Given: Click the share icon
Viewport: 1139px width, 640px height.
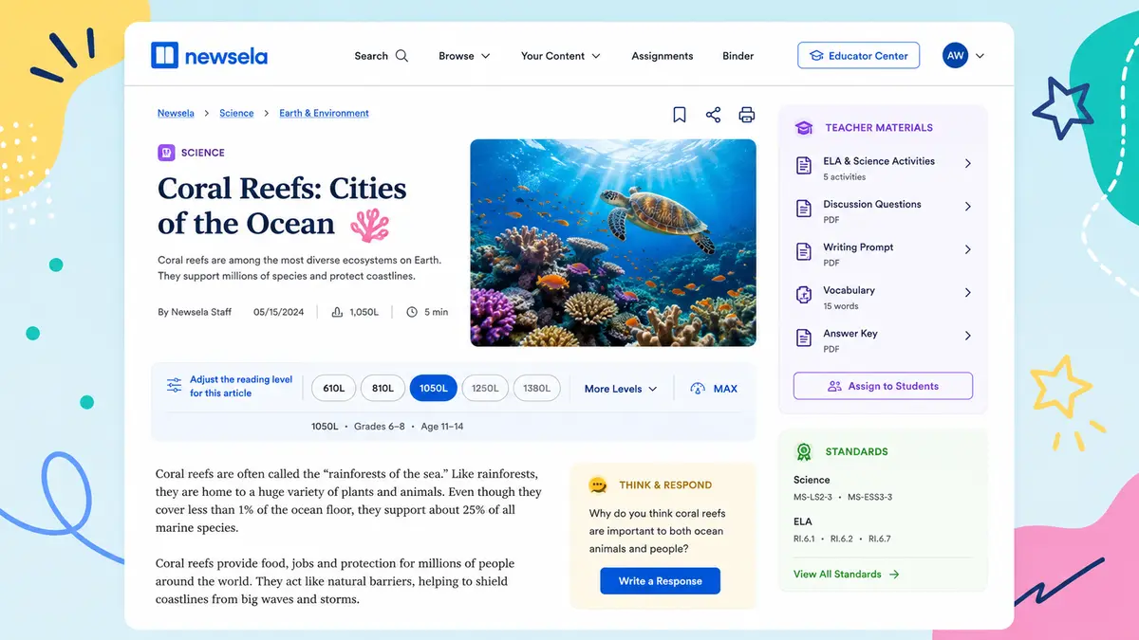Looking at the screenshot, I should 713,115.
